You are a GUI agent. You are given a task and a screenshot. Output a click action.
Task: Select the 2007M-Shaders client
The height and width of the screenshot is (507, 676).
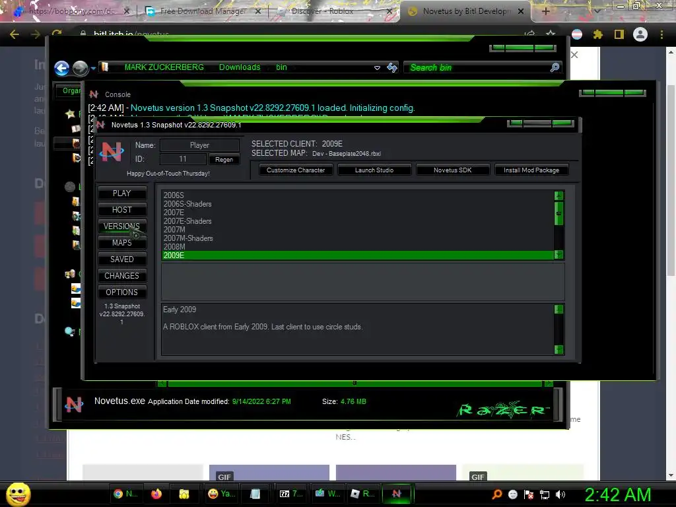(357, 238)
